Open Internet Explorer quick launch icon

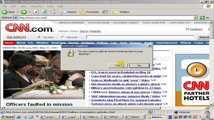tap(19, 117)
